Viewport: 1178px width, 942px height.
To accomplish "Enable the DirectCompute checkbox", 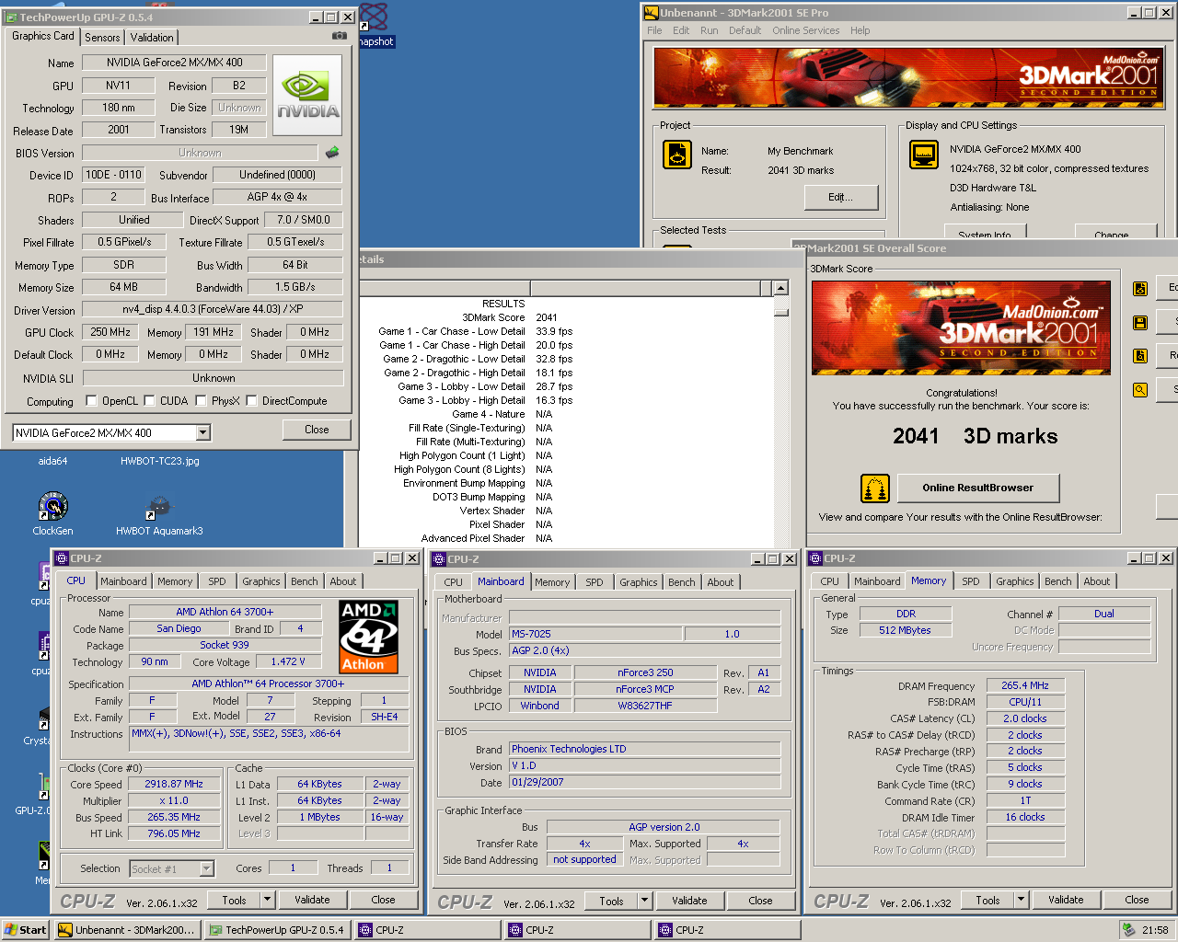I will pyautogui.click(x=251, y=401).
